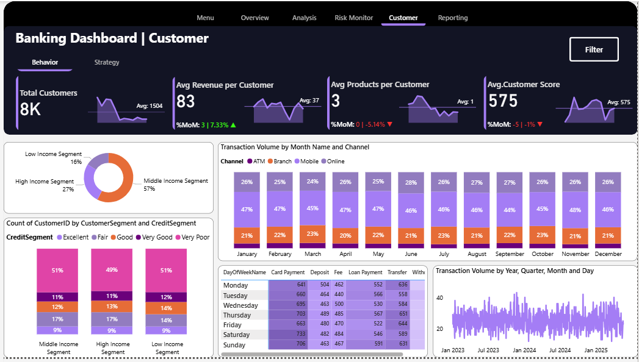Screen dimensions: 639x362
Task: Select the Behavior sub-tab
Action: (45, 62)
